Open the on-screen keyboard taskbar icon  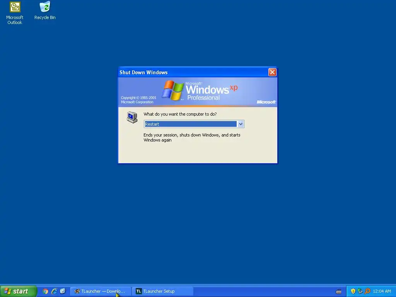pos(339,292)
